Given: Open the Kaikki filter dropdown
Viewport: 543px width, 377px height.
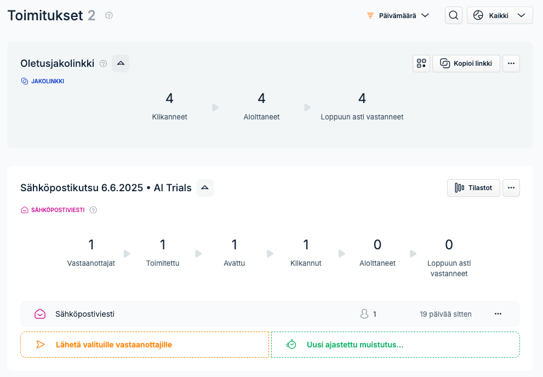Looking at the screenshot, I should point(500,15).
